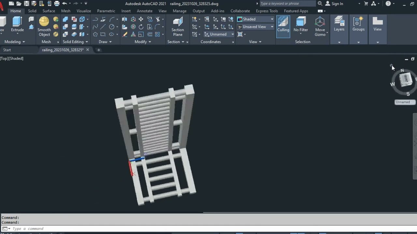Viewport: 417px width, 234px height.
Task: Switch to the Surface ribbon tab
Action: coord(49,11)
